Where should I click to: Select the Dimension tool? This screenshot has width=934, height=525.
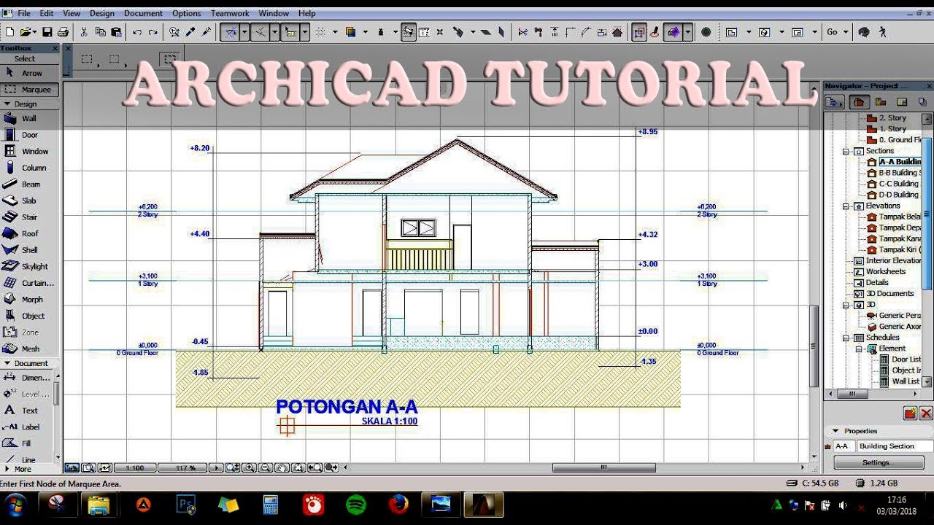coord(28,378)
